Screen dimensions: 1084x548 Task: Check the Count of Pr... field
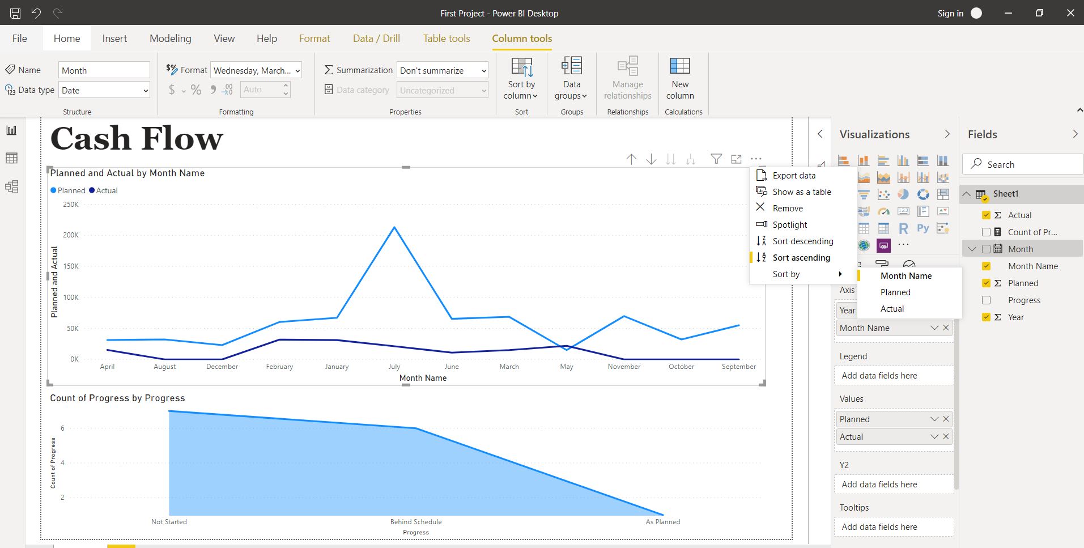[x=986, y=232]
